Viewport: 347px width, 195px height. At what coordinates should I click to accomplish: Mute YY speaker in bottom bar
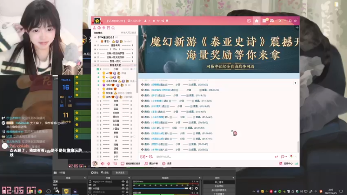tap(102, 164)
